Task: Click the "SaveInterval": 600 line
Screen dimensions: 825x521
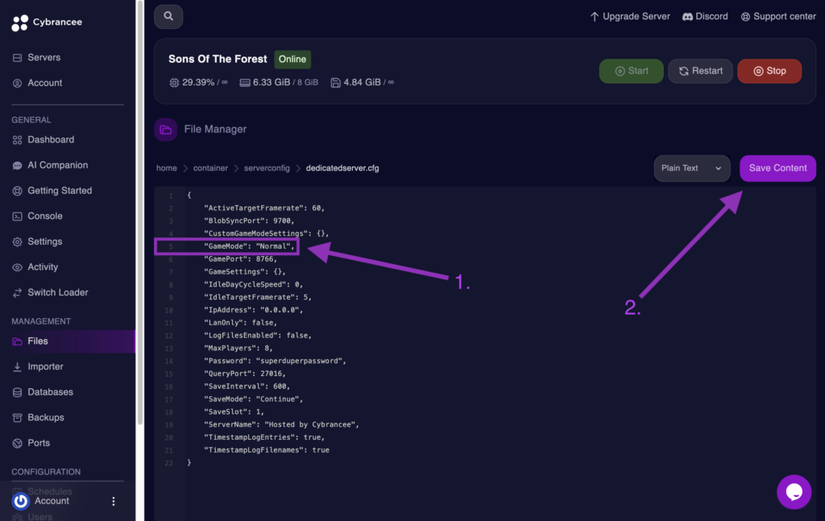Action: pyautogui.click(x=247, y=386)
